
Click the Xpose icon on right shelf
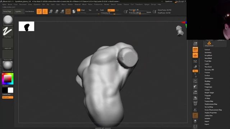click(195, 126)
